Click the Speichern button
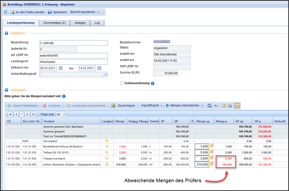This screenshot has width=289, height=191. click(57, 12)
